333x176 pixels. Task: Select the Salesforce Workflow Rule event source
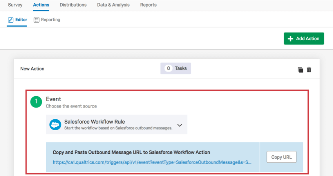click(117, 124)
